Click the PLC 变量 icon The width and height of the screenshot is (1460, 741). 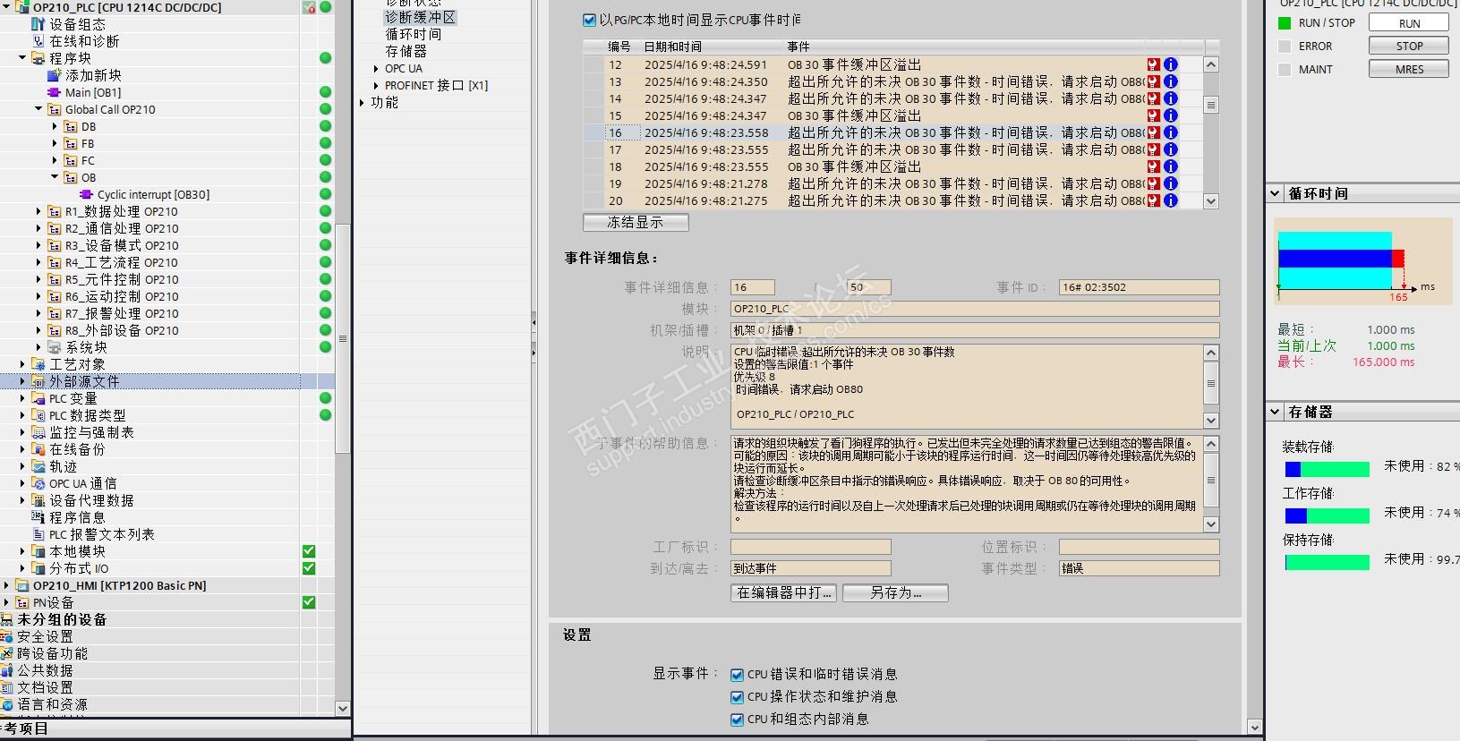[x=38, y=398]
